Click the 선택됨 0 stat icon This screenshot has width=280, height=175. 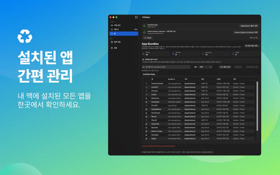(233, 54)
